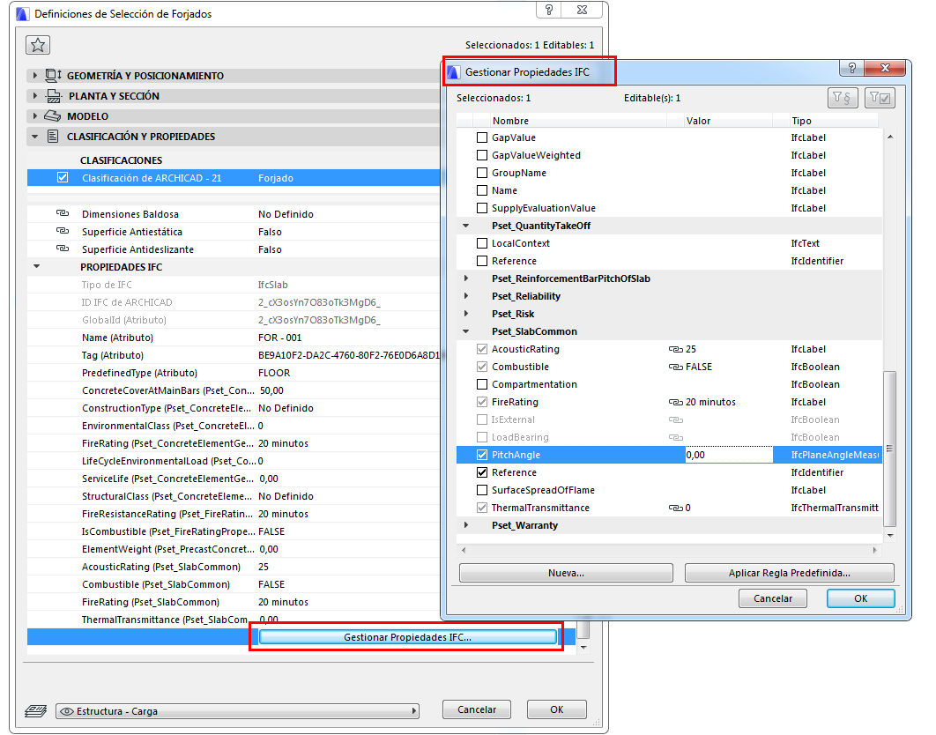Click Aplicar Regla Predefinida... button

(x=789, y=573)
